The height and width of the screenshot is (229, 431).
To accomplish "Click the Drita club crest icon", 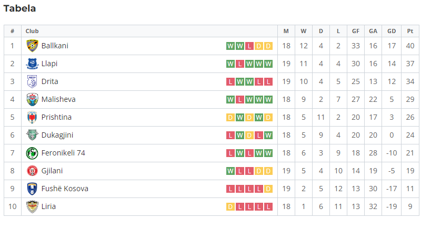I will tap(32, 81).
